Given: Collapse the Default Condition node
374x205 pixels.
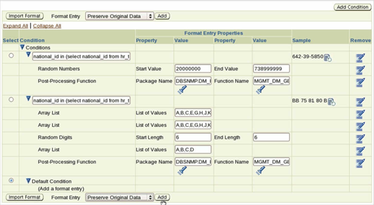Looking at the screenshot, I should pyautogui.click(x=28, y=181).
